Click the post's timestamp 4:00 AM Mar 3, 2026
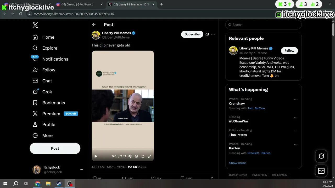This screenshot has width=335, height=188. coord(109,167)
